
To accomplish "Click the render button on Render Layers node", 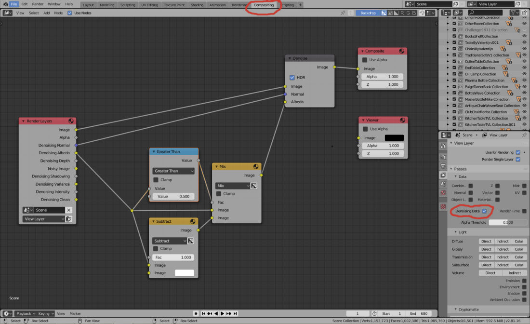I will (x=68, y=219).
